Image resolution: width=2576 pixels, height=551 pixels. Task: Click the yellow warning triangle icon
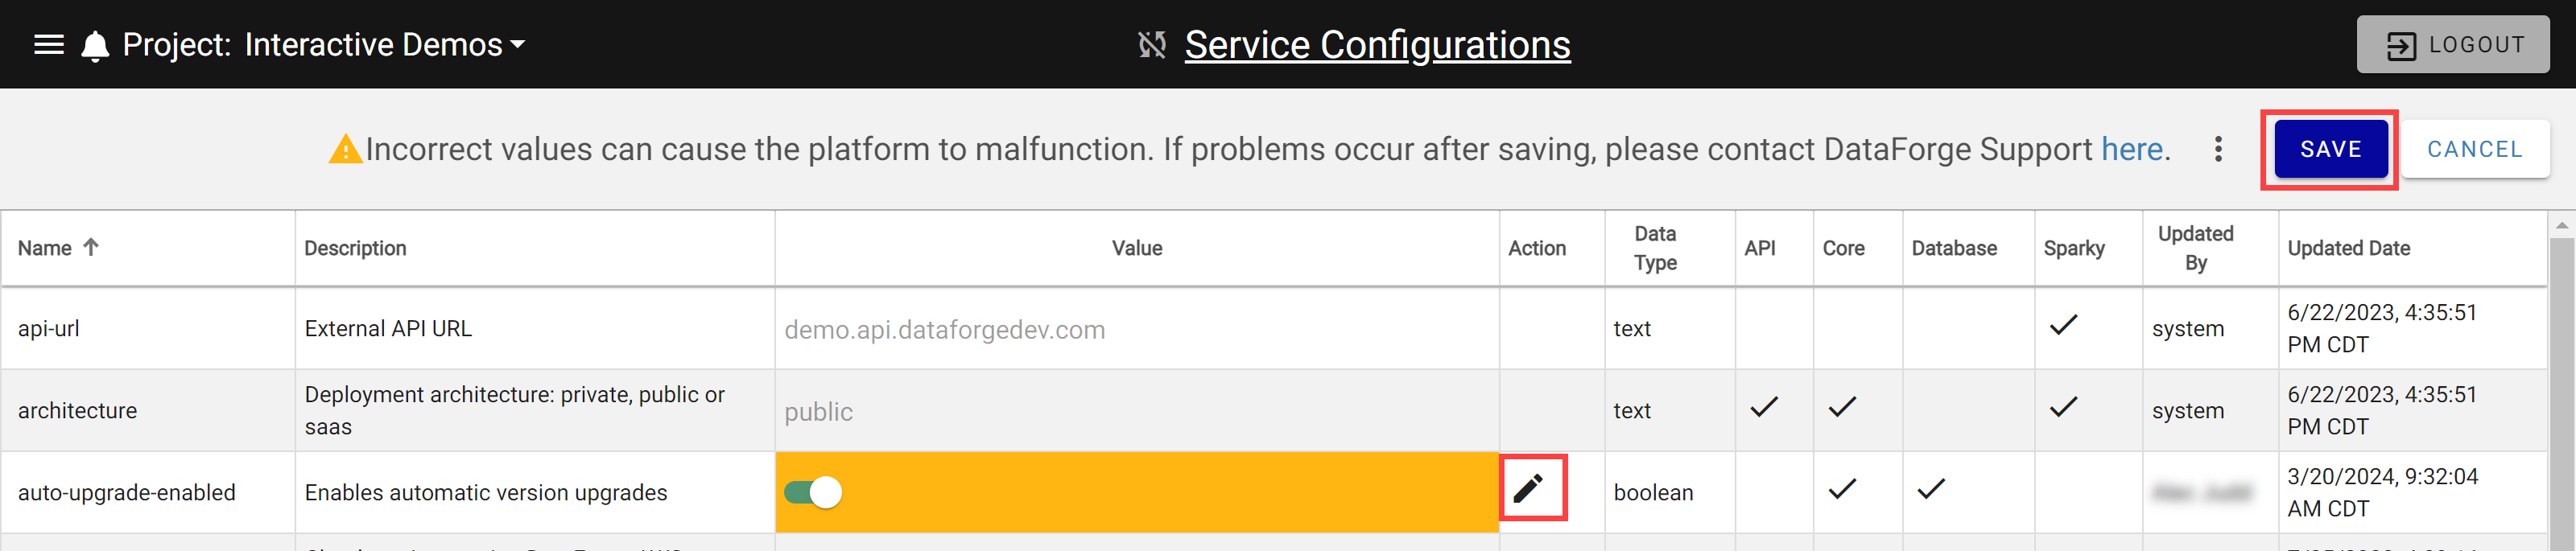(x=345, y=149)
